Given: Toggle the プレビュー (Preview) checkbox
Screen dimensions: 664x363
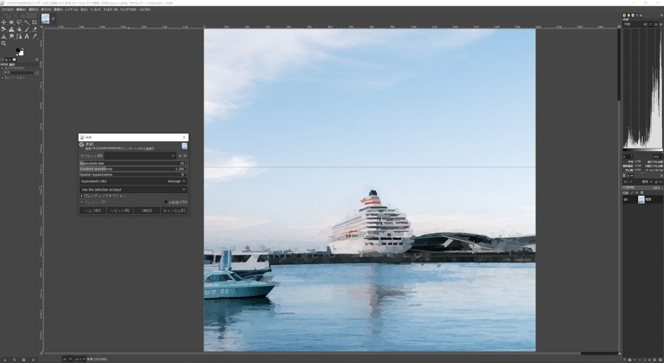Looking at the screenshot, I should click(x=82, y=202).
